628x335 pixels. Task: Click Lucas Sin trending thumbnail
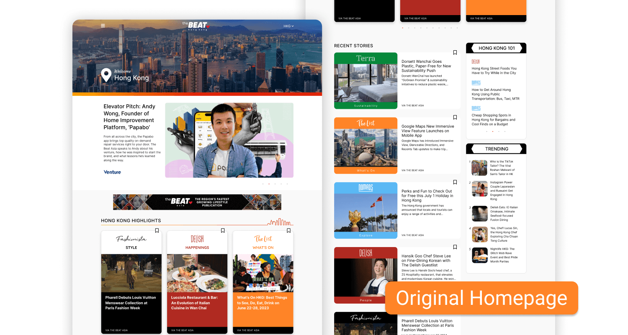coord(479,234)
